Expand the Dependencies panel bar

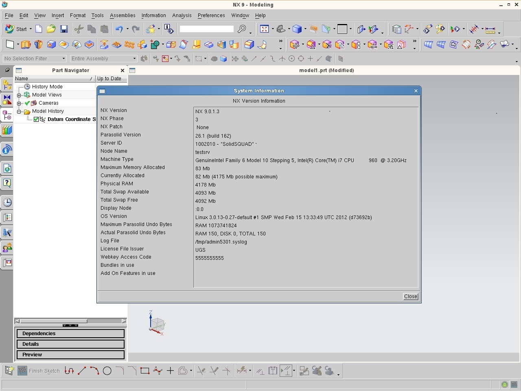(x=70, y=334)
